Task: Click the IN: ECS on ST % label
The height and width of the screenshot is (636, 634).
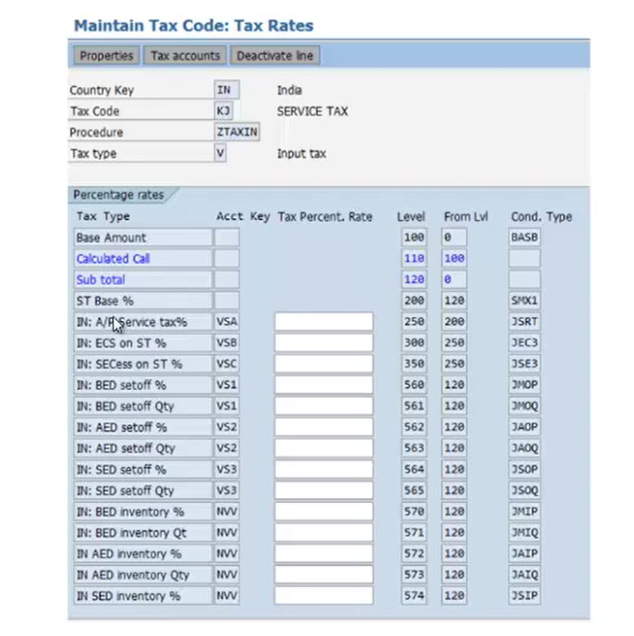Action: [x=142, y=343]
